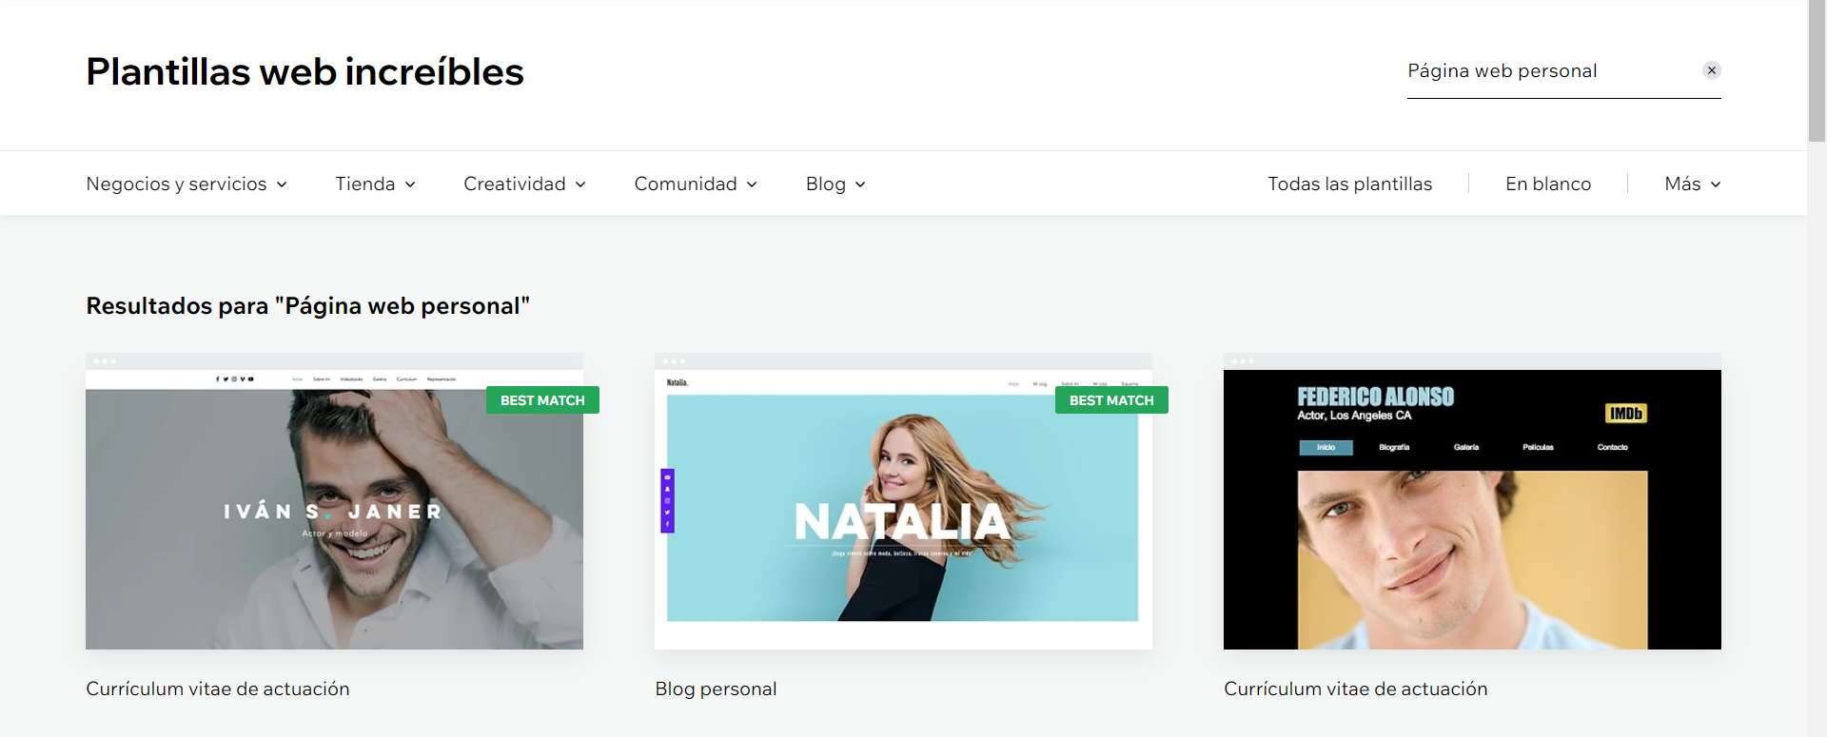Screen dimensions: 1827x737
Task: Go to Todas las plantillas
Action: (1349, 184)
